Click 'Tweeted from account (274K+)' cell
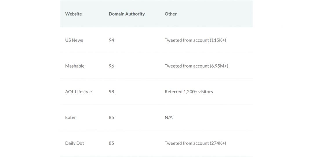The height and width of the screenshot is (157, 313). click(x=195, y=143)
